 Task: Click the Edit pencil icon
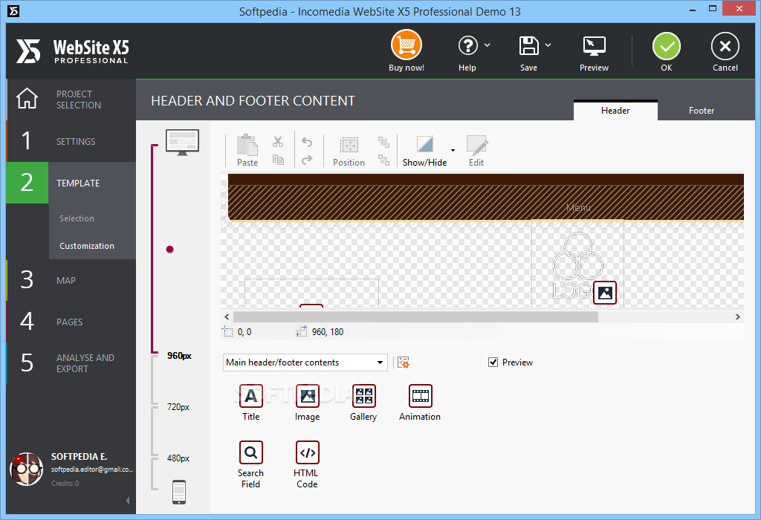477,145
